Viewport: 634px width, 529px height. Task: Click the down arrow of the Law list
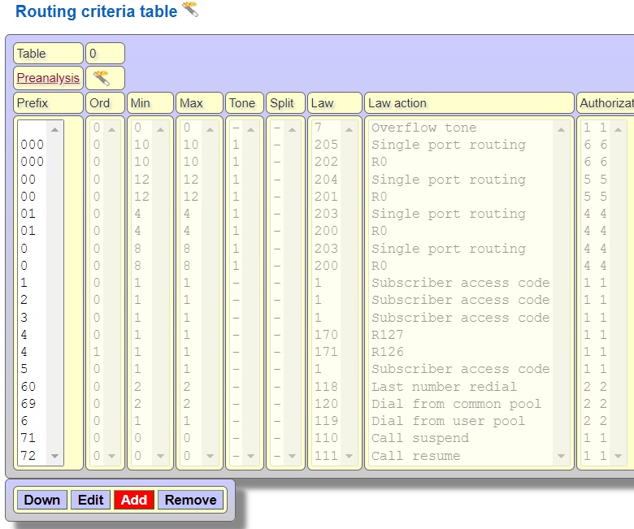click(349, 457)
